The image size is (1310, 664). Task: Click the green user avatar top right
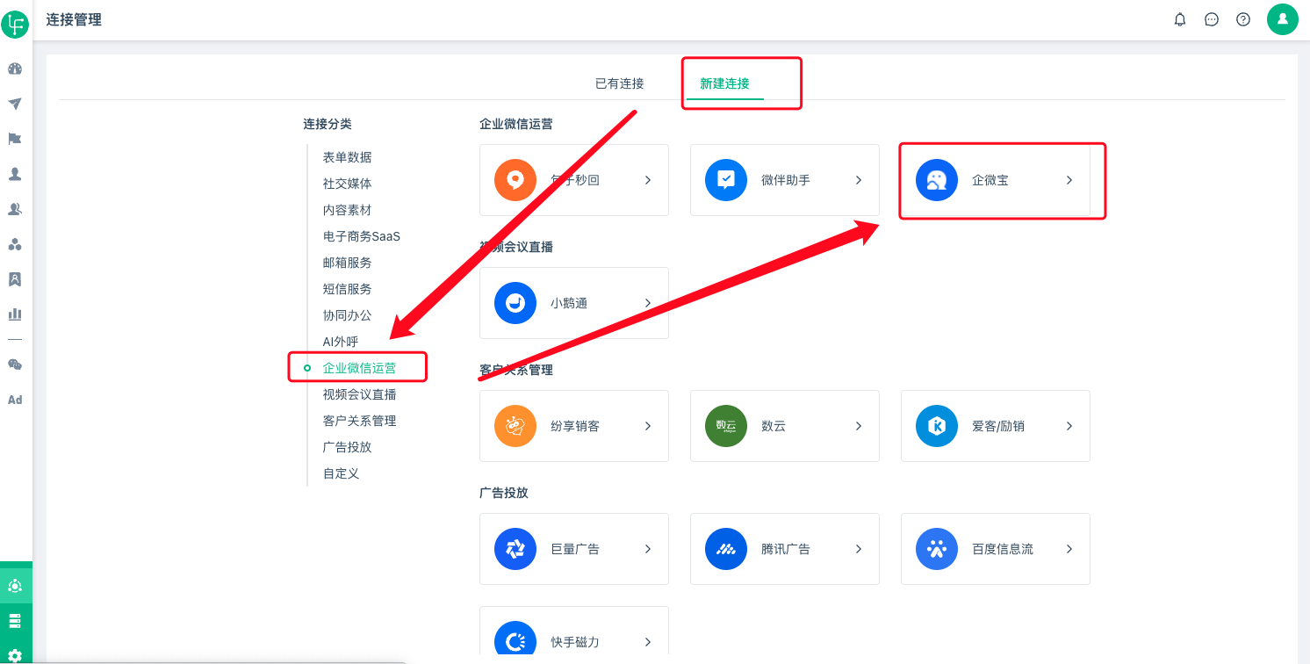coord(1283,18)
